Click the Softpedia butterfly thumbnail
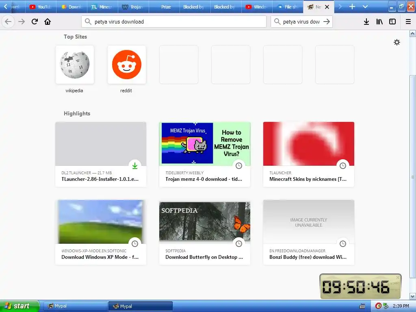The height and width of the screenshot is (312, 416). click(205, 221)
